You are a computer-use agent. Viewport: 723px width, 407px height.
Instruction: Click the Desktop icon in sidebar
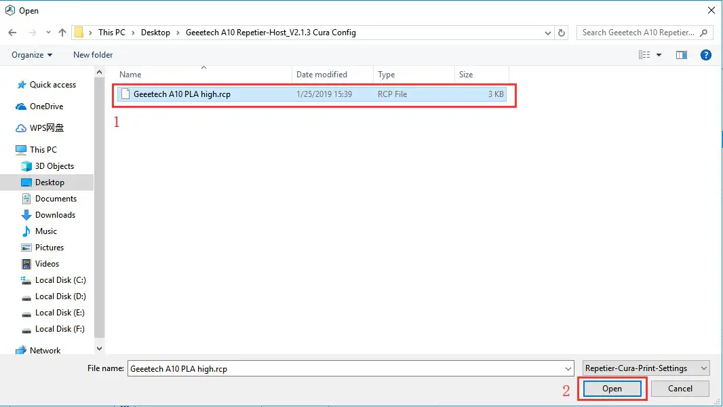tap(26, 182)
